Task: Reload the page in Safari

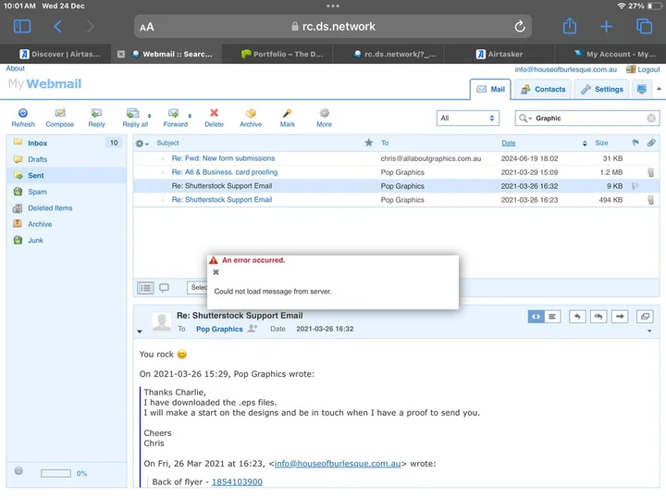Action: 520,27
